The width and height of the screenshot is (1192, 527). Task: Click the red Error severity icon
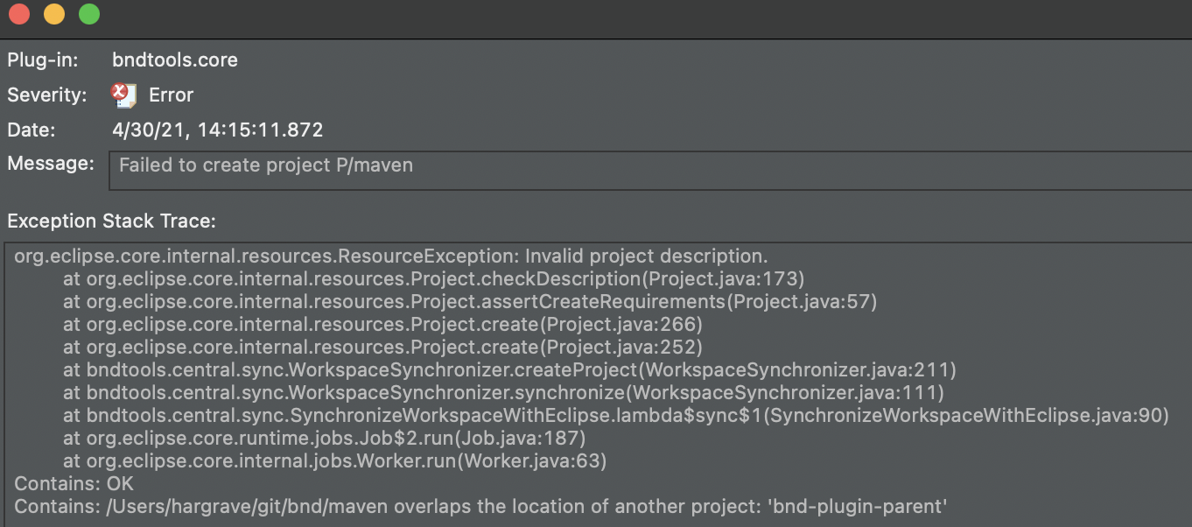click(x=122, y=95)
